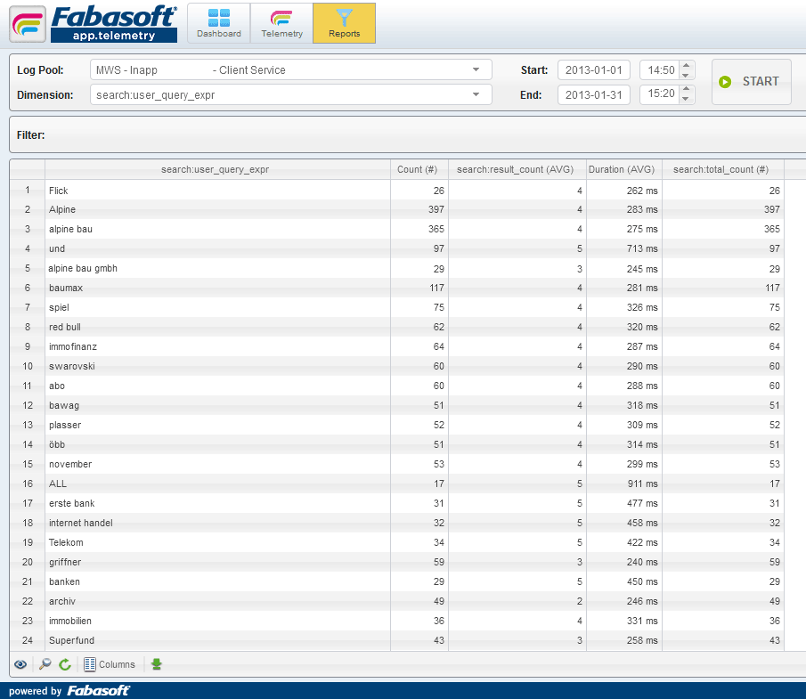Sort by Count (#) column header
The image size is (806, 699).
tap(419, 169)
